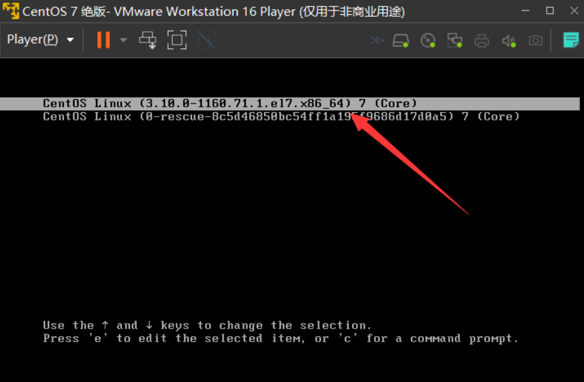
Task: Open the message log note icon
Action: coord(570,40)
